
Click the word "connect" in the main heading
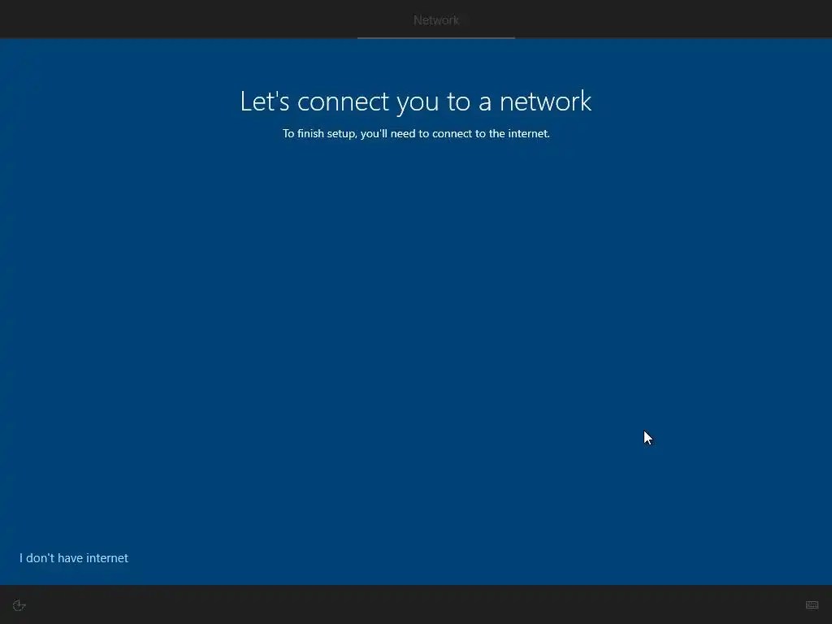click(x=344, y=102)
